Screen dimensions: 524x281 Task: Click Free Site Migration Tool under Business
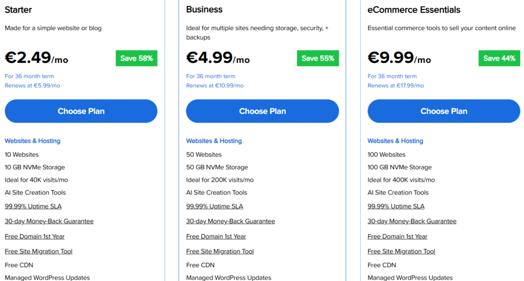220,251
